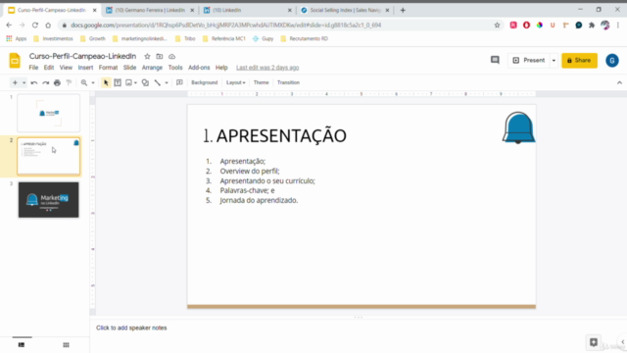Add a new slide with plus icon
The height and width of the screenshot is (353, 627).
click(x=15, y=82)
